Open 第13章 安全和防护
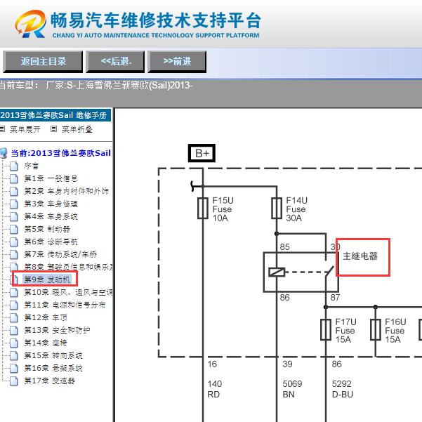 pos(57,330)
